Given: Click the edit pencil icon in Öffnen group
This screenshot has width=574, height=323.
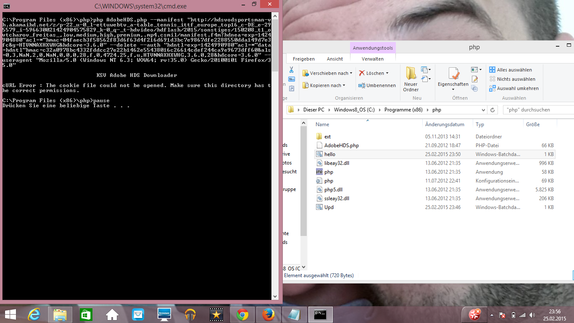Looking at the screenshot, I should (x=475, y=79).
